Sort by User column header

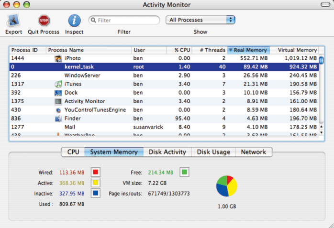pyautogui.click(x=149, y=50)
